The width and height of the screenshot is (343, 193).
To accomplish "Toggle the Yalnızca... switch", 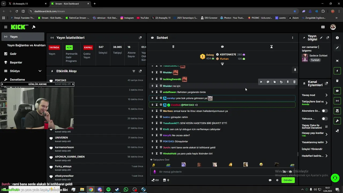I will [325, 118].
